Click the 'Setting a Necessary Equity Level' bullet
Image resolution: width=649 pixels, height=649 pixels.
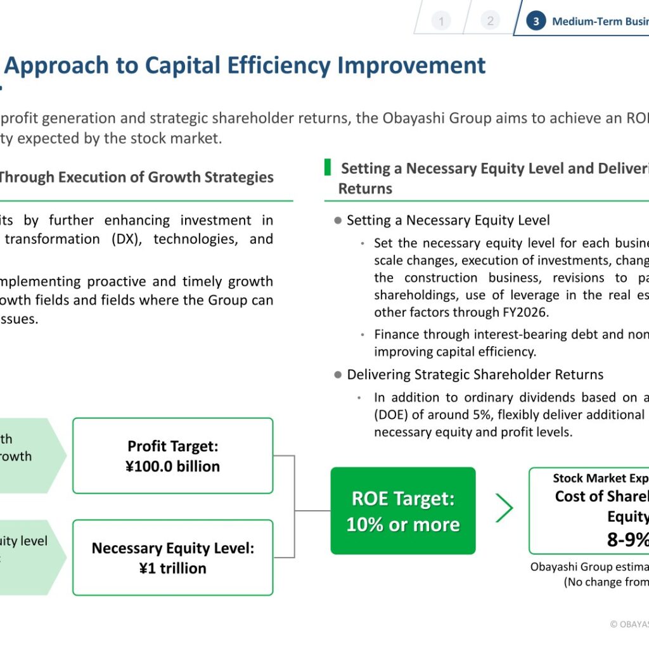click(x=448, y=220)
